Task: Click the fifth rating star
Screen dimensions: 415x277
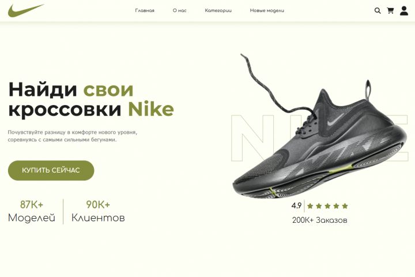Action: [x=345, y=205]
